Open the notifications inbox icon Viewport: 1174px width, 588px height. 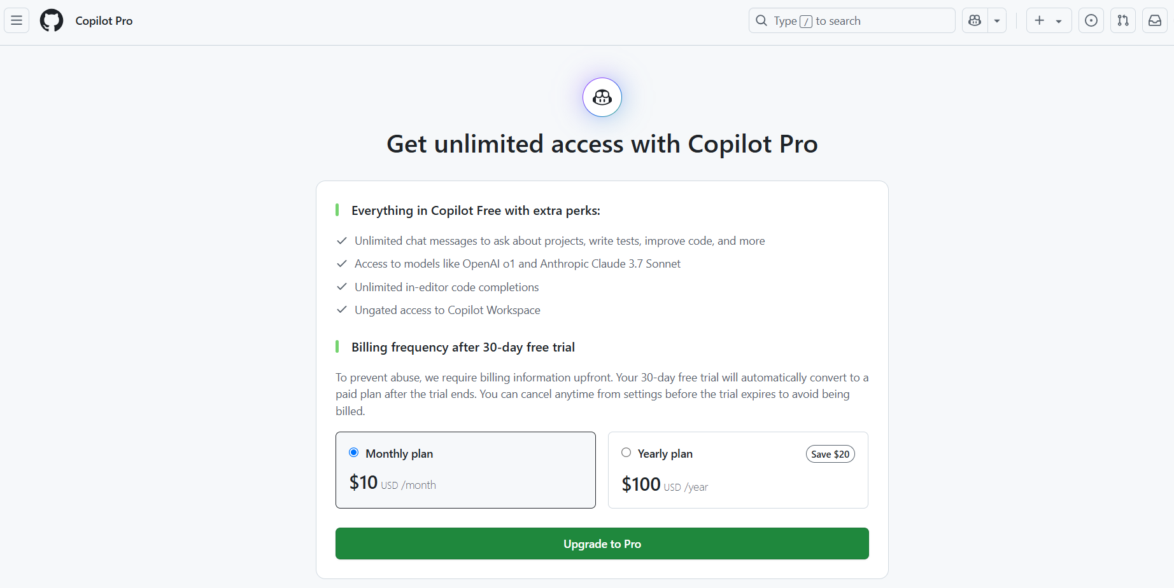(1155, 20)
